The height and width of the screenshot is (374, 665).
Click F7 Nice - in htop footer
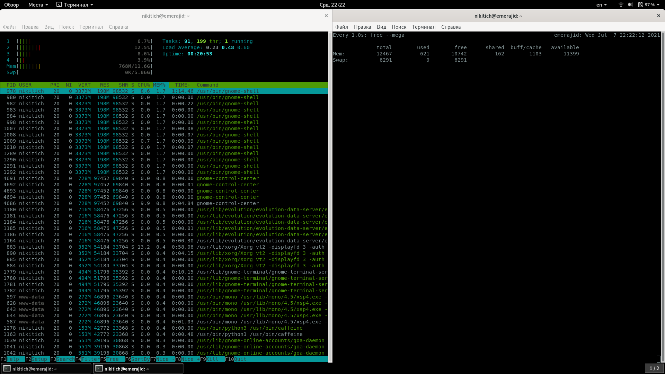(x=162, y=359)
